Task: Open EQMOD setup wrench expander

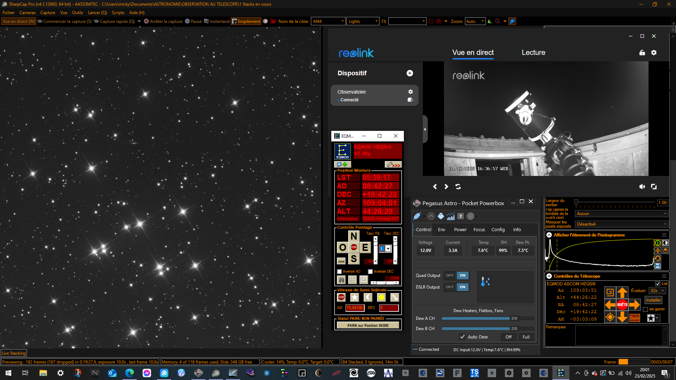Action: click(x=393, y=165)
